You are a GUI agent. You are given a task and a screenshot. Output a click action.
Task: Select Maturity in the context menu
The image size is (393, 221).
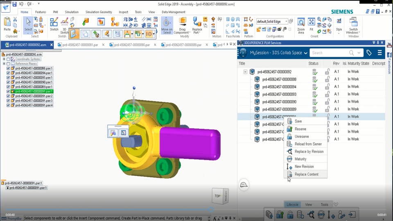(305, 159)
